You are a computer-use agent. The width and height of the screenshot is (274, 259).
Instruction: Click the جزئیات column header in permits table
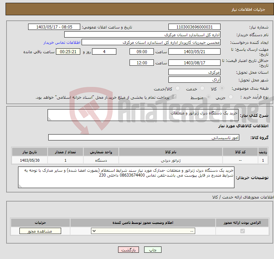point(40,222)
